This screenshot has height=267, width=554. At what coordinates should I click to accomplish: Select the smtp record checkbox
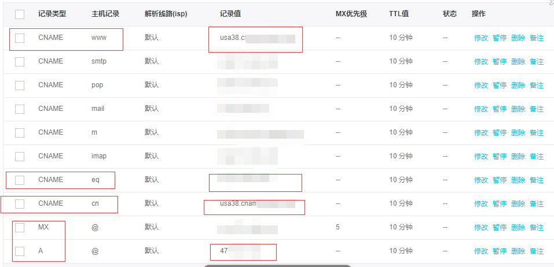[x=20, y=61]
